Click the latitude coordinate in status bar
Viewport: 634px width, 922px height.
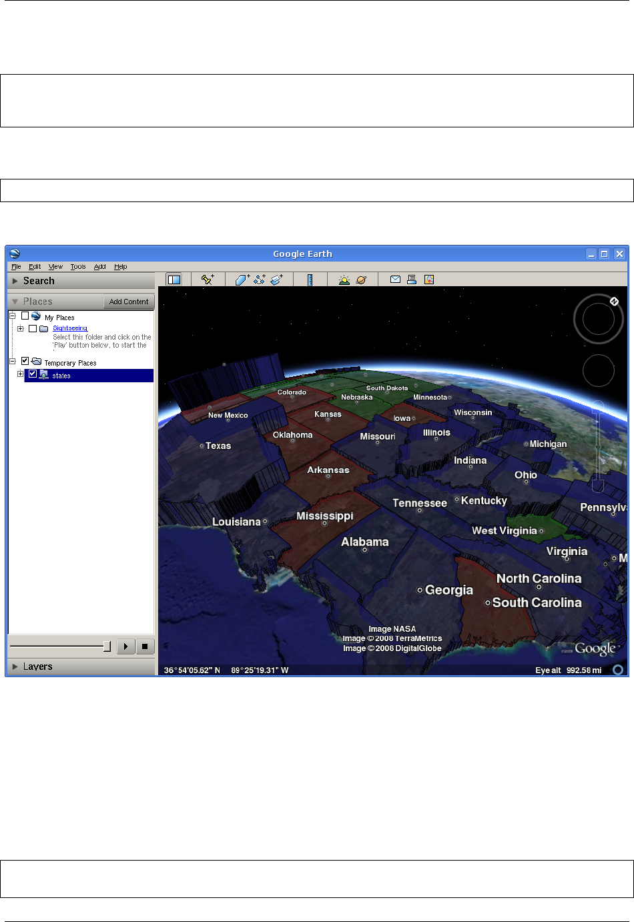(192, 670)
